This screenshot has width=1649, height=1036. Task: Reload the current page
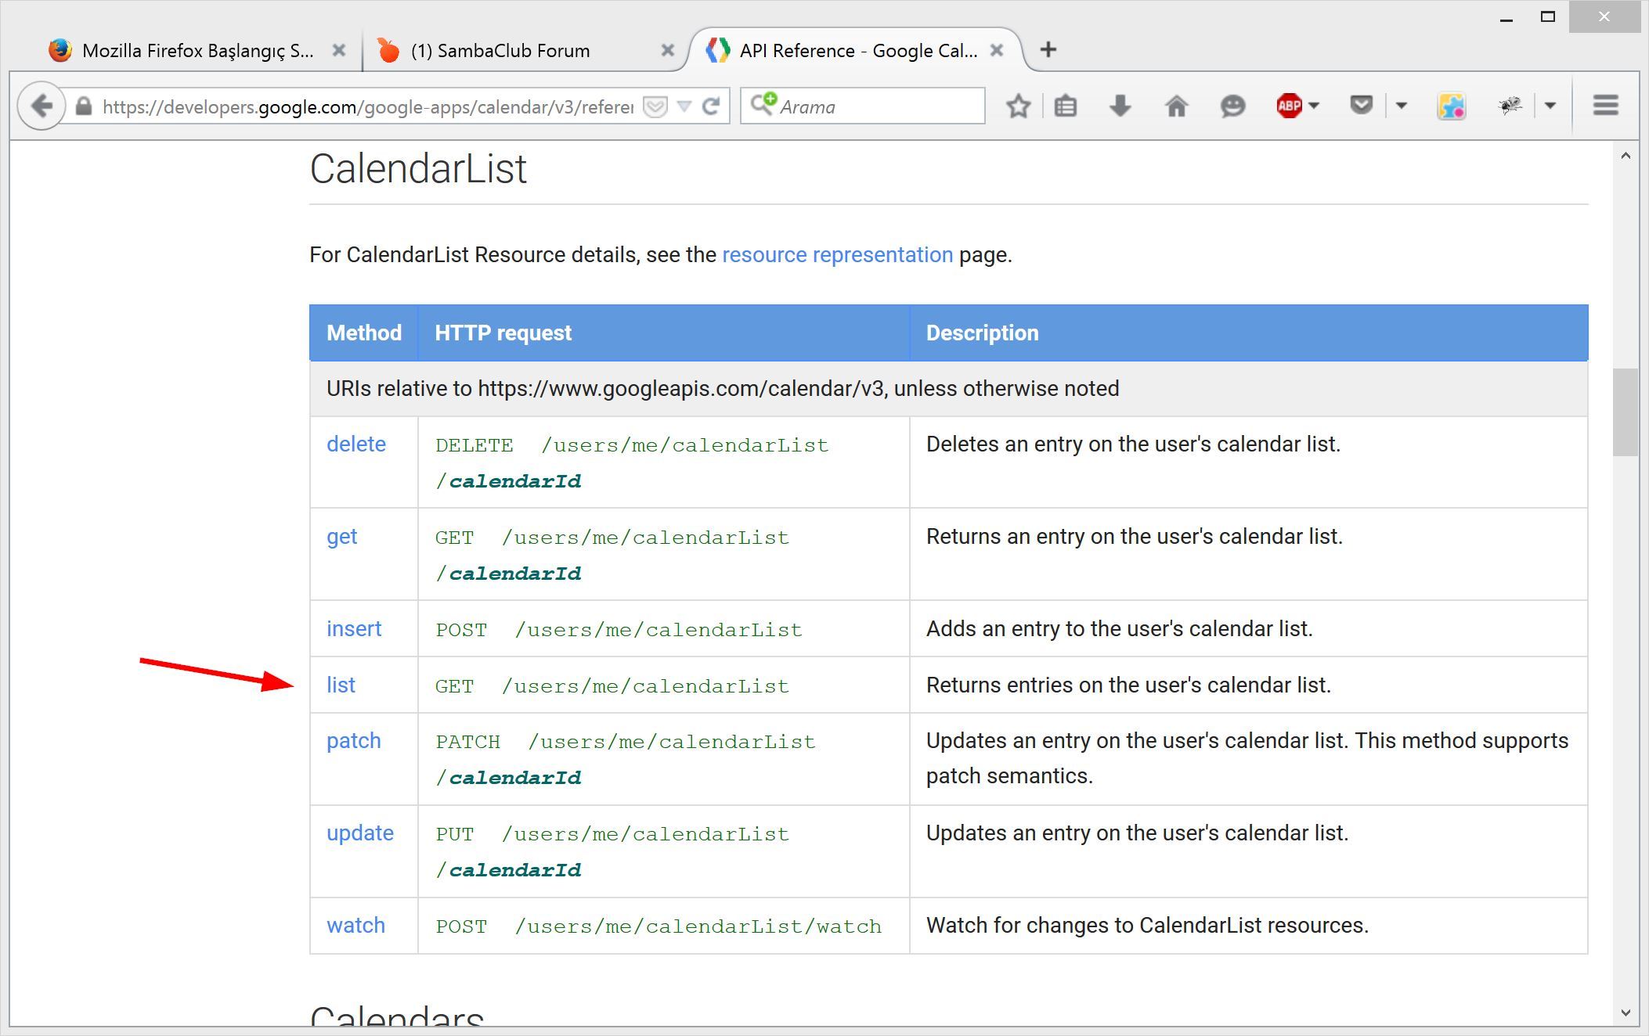click(711, 106)
